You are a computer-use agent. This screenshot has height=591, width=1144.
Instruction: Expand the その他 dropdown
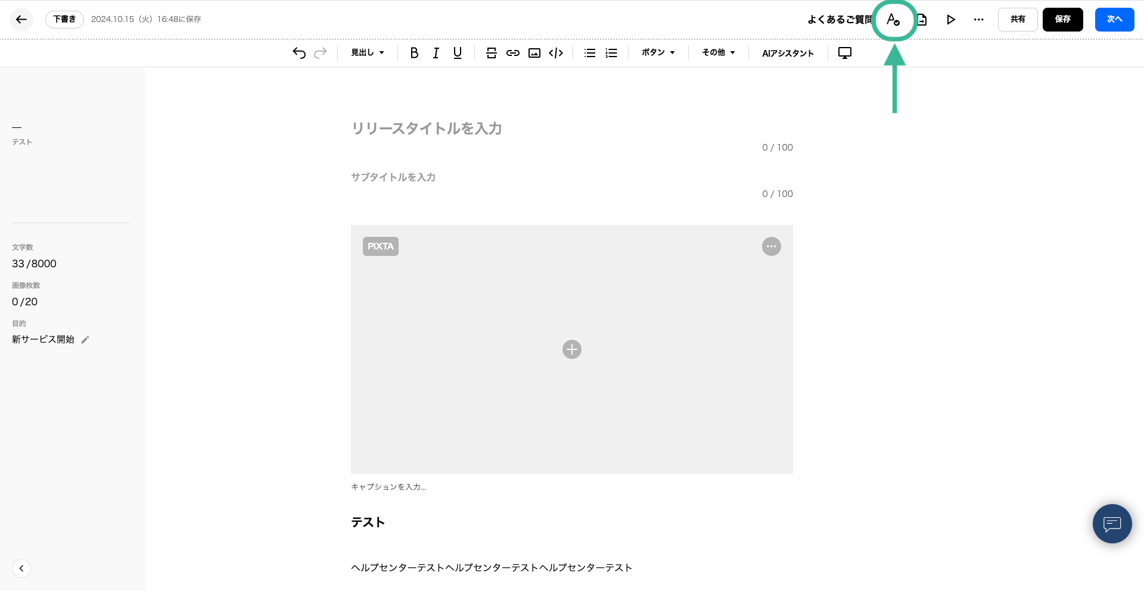pyautogui.click(x=718, y=53)
